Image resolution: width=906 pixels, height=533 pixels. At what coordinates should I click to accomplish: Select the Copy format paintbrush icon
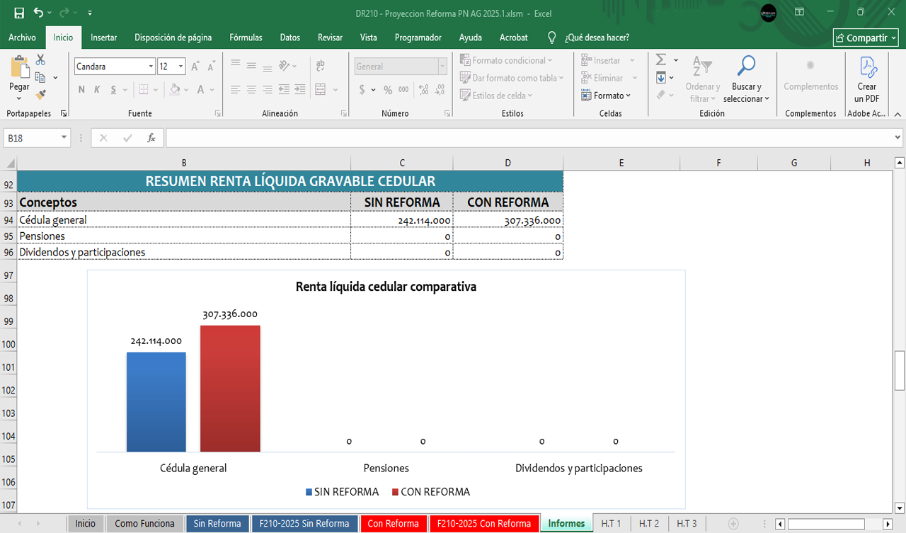(x=40, y=94)
